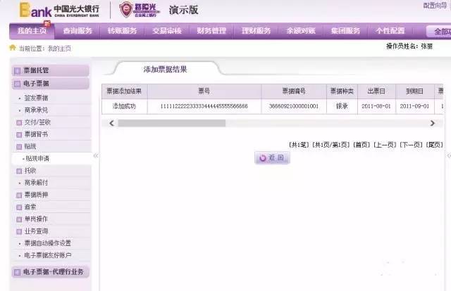This screenshot has height=291, width=451.
Task: Open the 财务管理 menu
Action: pyautogui.click(x=211, y=31)
